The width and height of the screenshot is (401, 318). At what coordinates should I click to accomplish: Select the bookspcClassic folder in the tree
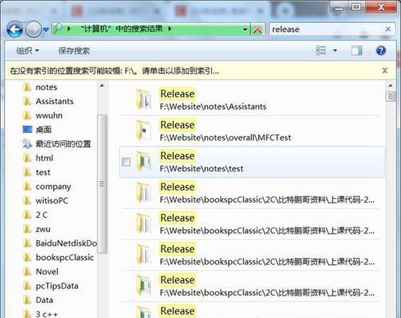64,258
